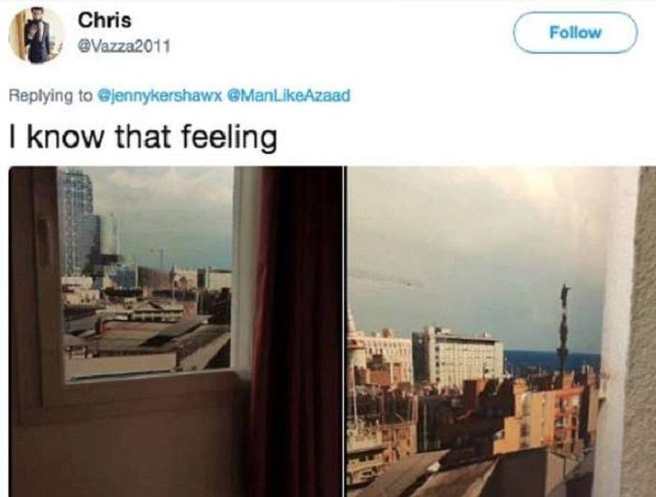Click the blue sea in the right photo
The image size is (656, 497).
pyautogui.click(x=551, y=362)
